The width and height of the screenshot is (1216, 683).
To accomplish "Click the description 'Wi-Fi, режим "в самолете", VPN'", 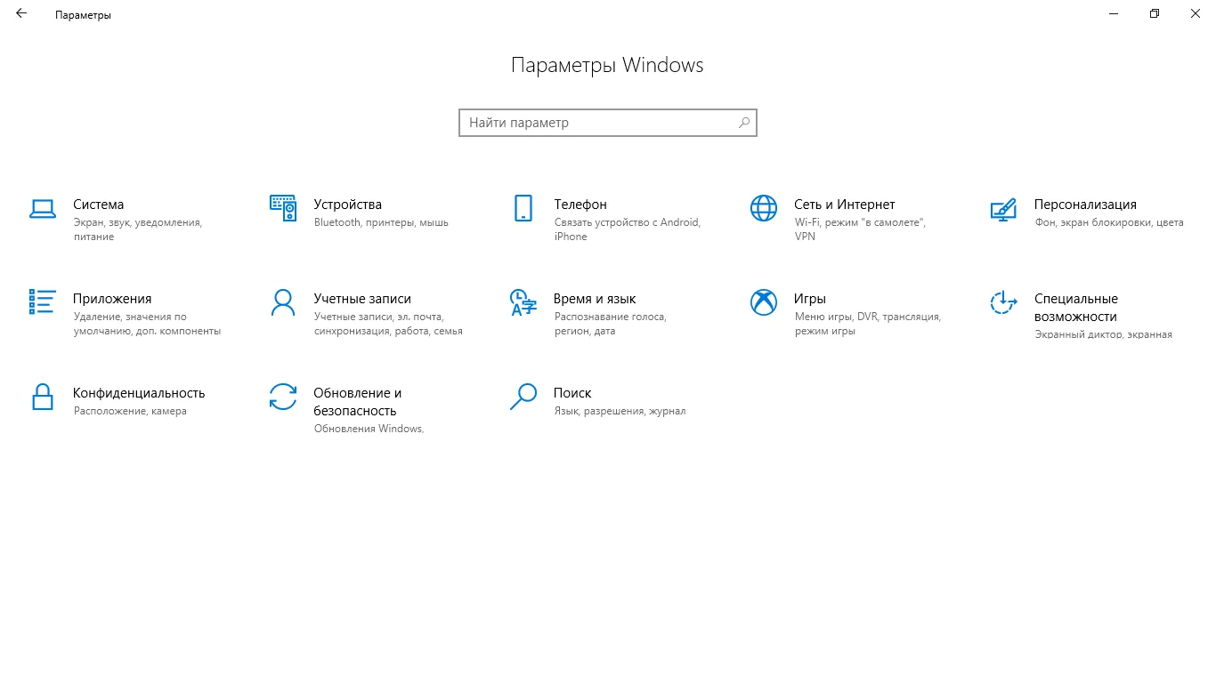I will point(860,229).
